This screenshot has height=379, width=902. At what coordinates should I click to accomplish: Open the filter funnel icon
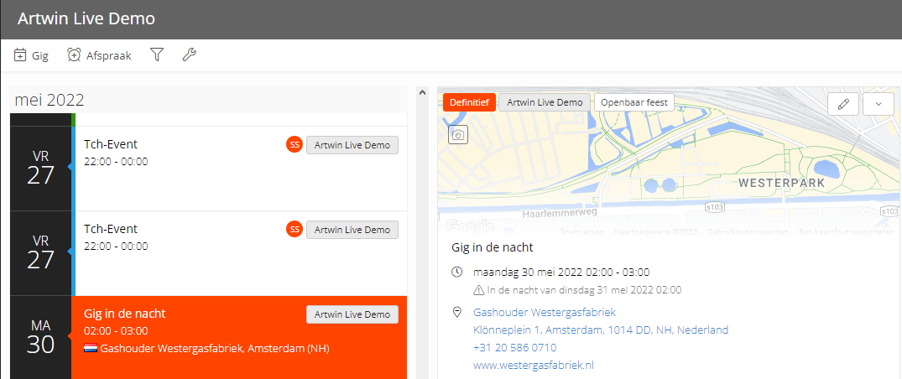pyautogui.click(x=157, y=55)
